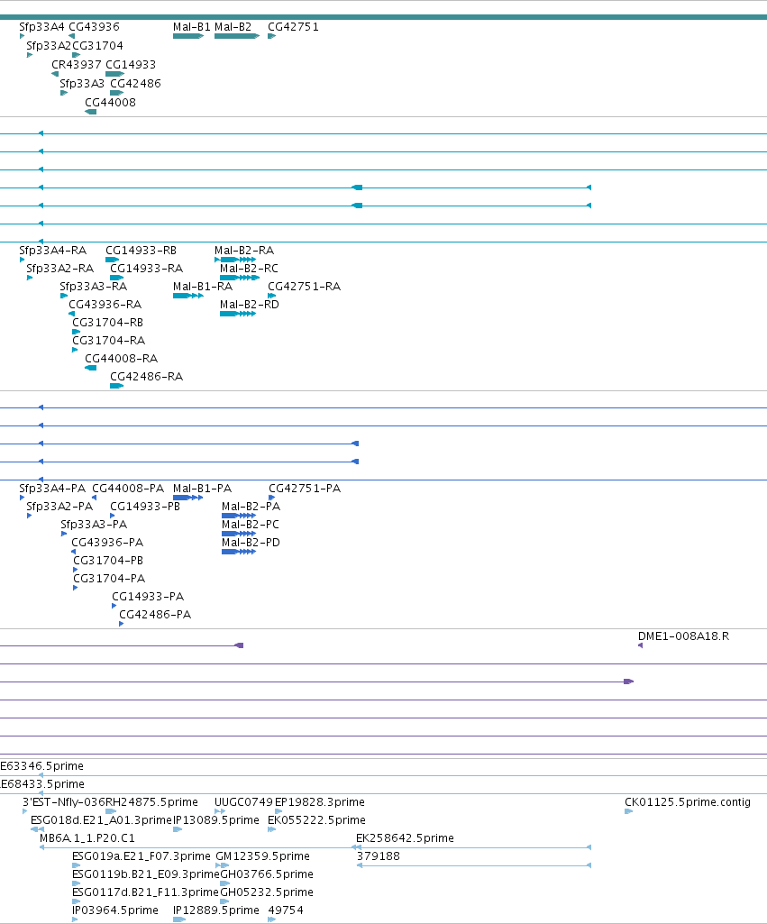Select EST GH03766.5prime
The width and height of the screenshot is (767, 924).
click(x=224, y=883)
